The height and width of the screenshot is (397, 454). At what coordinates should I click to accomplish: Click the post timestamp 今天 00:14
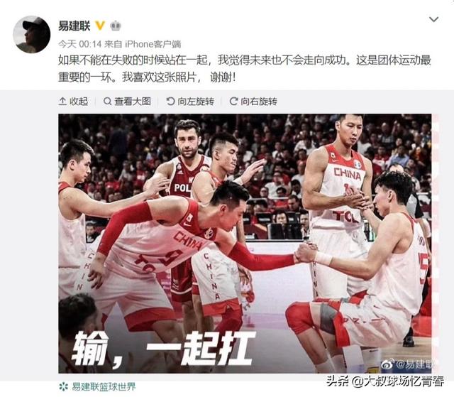tap(80, 44)
